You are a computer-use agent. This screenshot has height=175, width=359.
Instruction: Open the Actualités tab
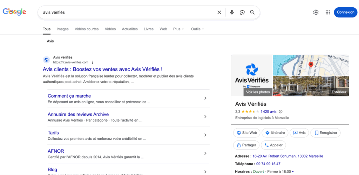pos(130,29)
